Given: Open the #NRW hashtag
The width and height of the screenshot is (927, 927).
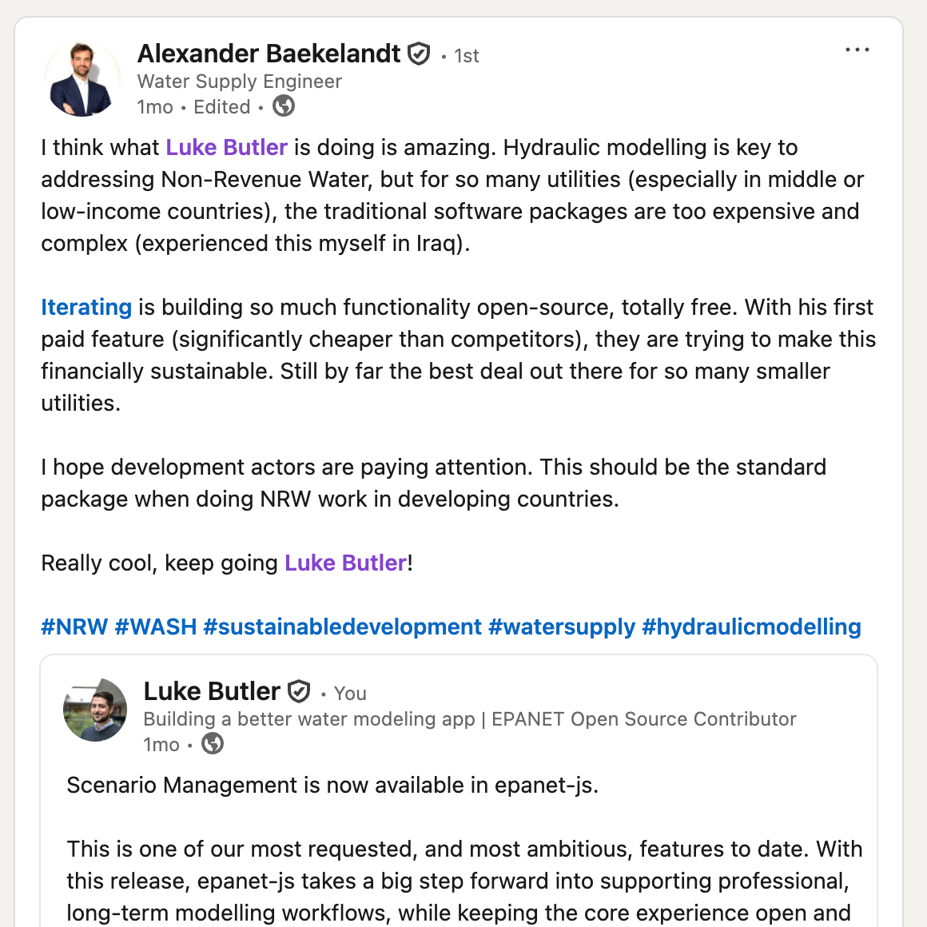Looking at the screenshot, I should coord(73,627).
